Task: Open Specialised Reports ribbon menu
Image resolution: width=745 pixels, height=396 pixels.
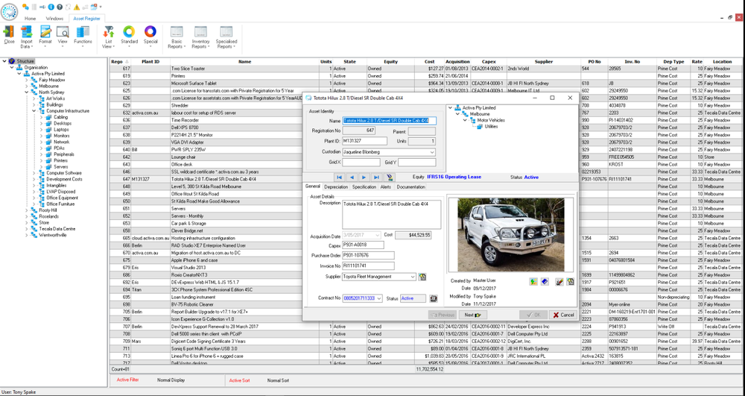Action: point(226,37)
